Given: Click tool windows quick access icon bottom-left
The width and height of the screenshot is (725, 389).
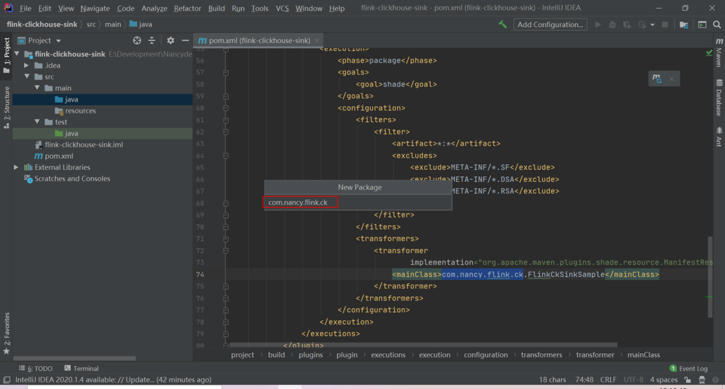Looking at the screenshot, I should [5, 380].
